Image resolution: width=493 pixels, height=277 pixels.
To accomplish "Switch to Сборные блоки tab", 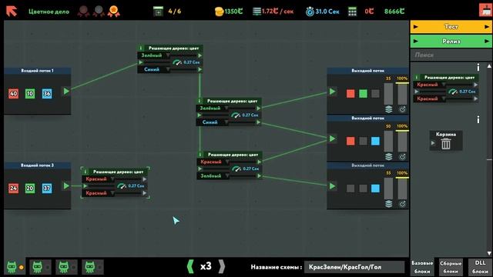I will tap(451, 267).
